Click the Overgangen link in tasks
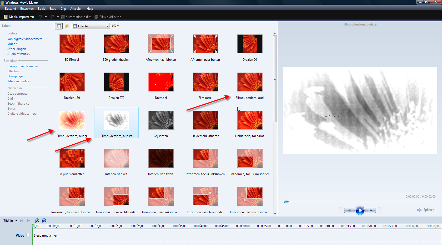The width and height of the screenshot is (442, 245). pyautogui.click(x=16, y=76)
